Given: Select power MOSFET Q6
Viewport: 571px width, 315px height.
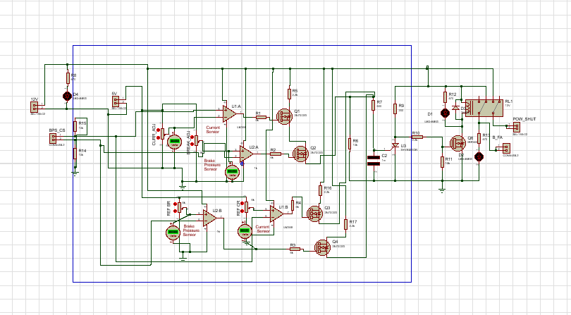Looking at the screenshot, I should (x=458, y=144).
